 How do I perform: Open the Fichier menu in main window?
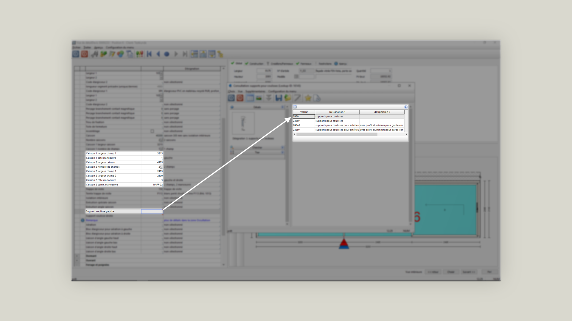(x=76, y=48)
